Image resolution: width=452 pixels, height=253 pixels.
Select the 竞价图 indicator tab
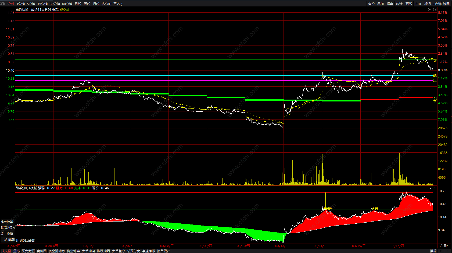42,251
